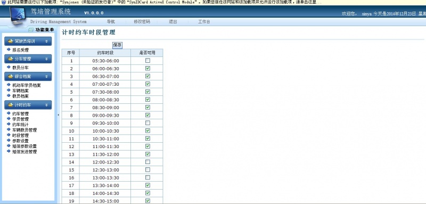Disable the 08:30-09:00 time slot
The width and height of the screenshot is (426, 204).
pyautogui.click(x=148, y=107)
